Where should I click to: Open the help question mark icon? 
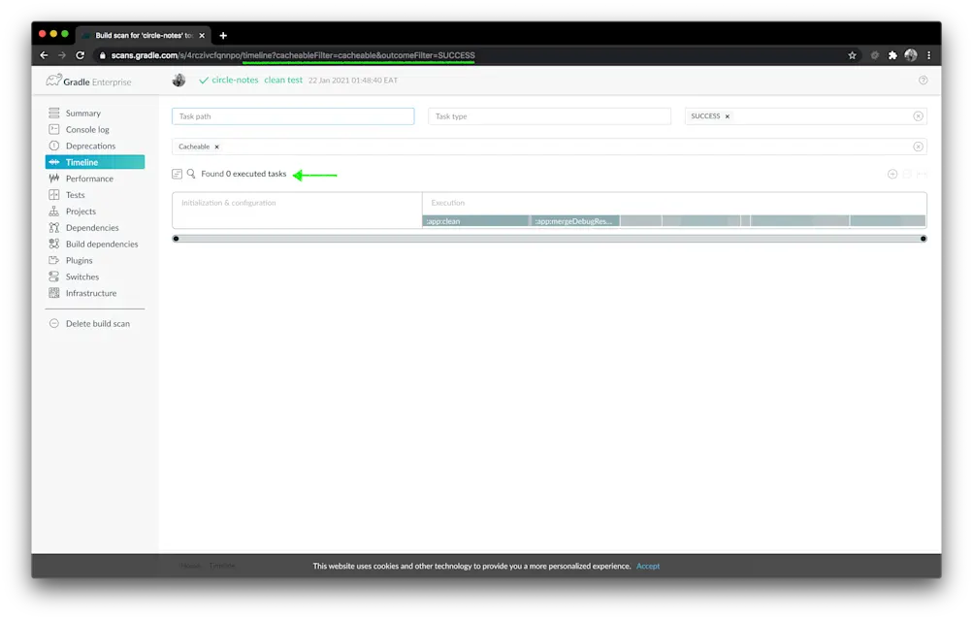923,81
